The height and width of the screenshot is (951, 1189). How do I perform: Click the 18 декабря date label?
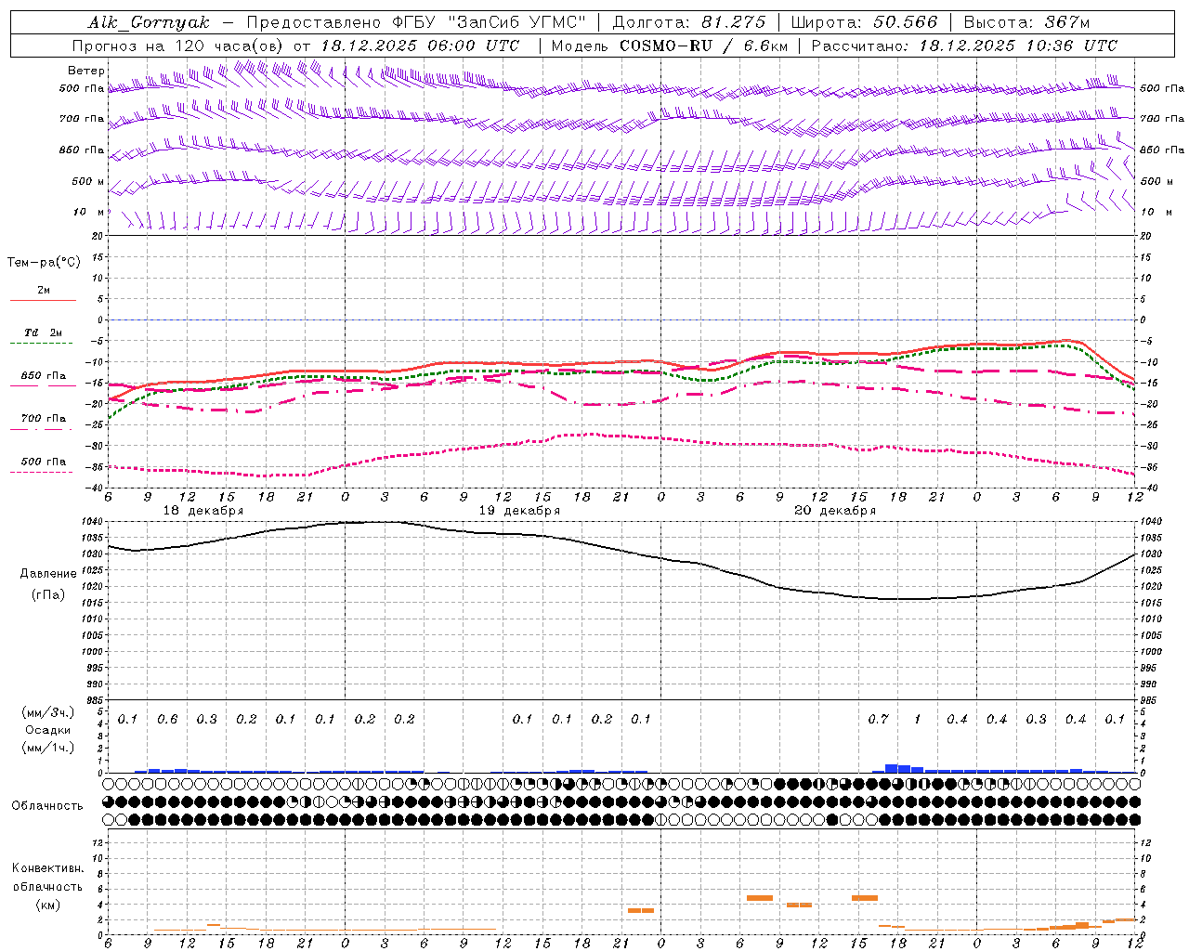(x=203, y=511)
